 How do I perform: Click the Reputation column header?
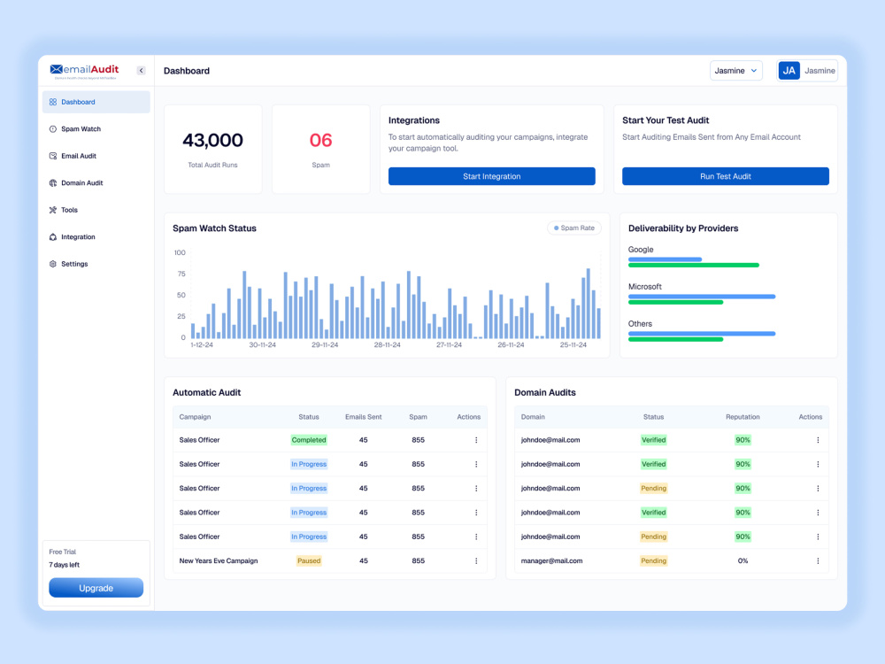(743, 417)
